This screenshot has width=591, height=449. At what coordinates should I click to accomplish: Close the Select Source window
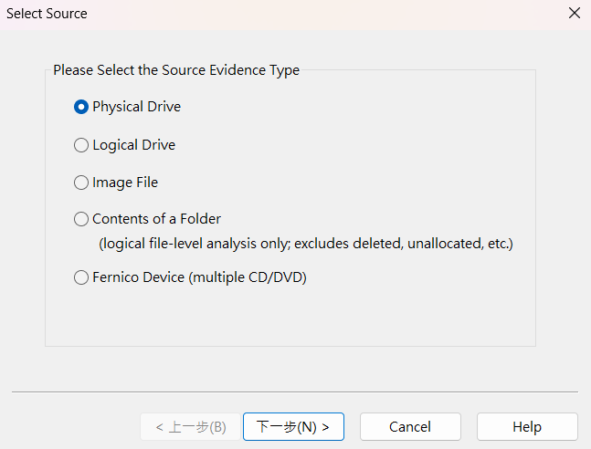(x=574, y=14)
